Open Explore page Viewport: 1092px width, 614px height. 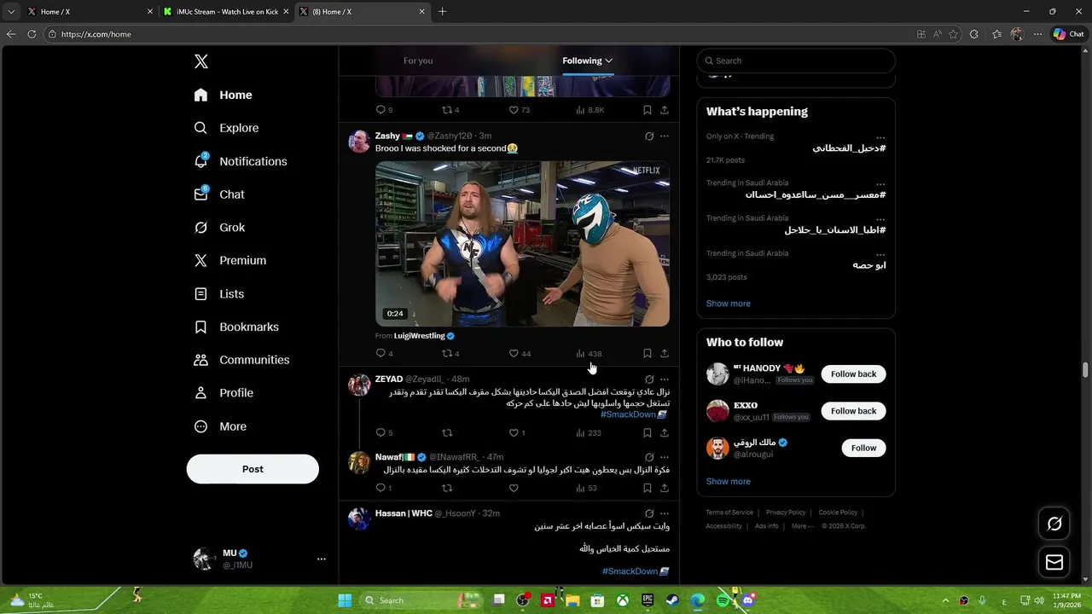[227, 128]
